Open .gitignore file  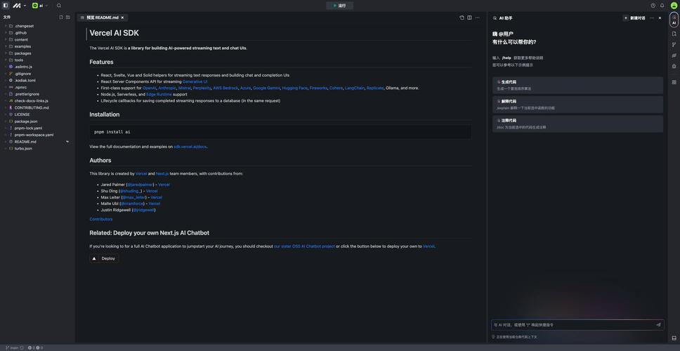37,74
